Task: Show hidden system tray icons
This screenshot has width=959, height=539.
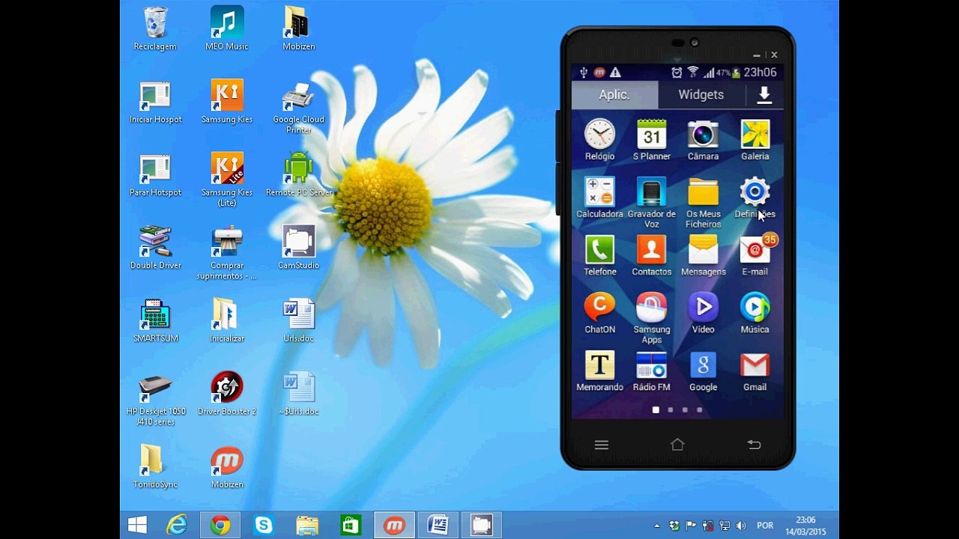Action: pos(657,526)
